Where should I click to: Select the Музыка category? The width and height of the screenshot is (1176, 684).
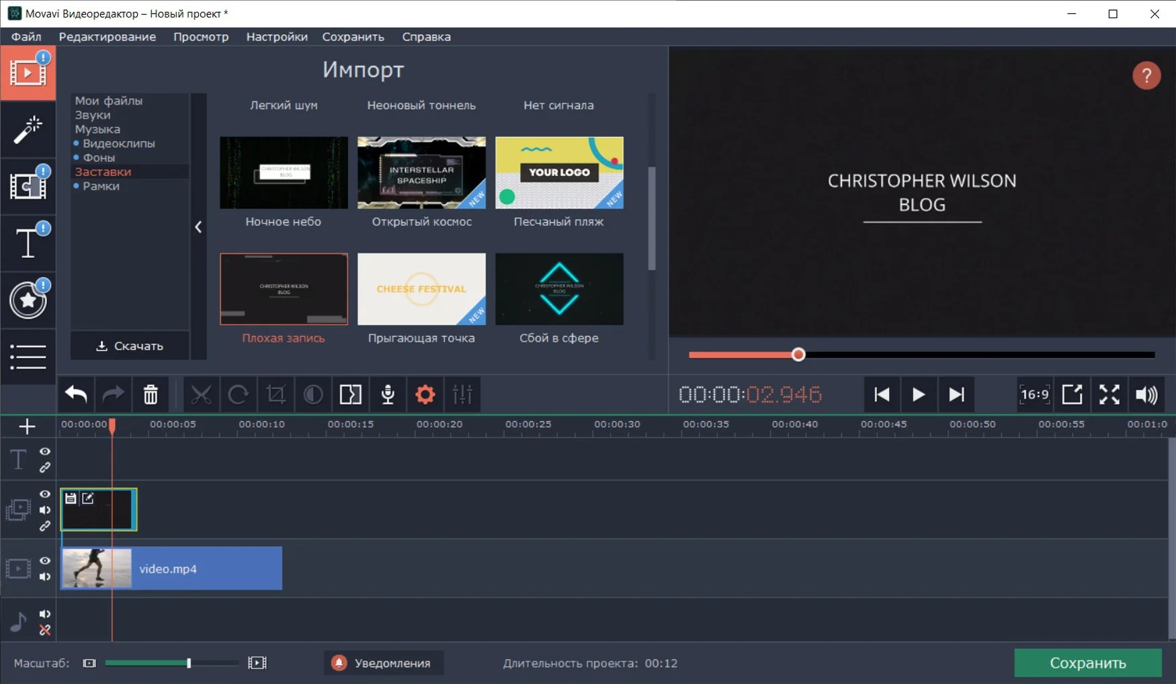click(x=97, y=129)
